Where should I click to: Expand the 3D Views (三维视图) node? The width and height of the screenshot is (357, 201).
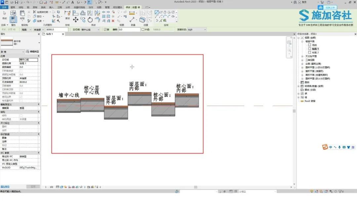[x=302, y=60]
